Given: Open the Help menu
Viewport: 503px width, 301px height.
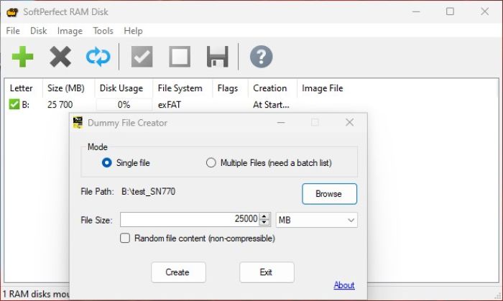Looking at the screenshot, I should [x=133, y=31].
